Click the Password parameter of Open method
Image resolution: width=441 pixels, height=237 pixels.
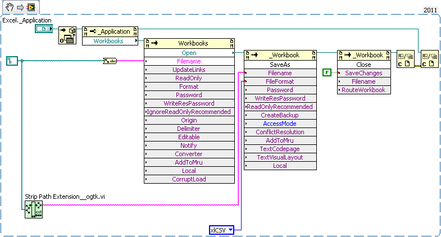click(x=189, y=95)
